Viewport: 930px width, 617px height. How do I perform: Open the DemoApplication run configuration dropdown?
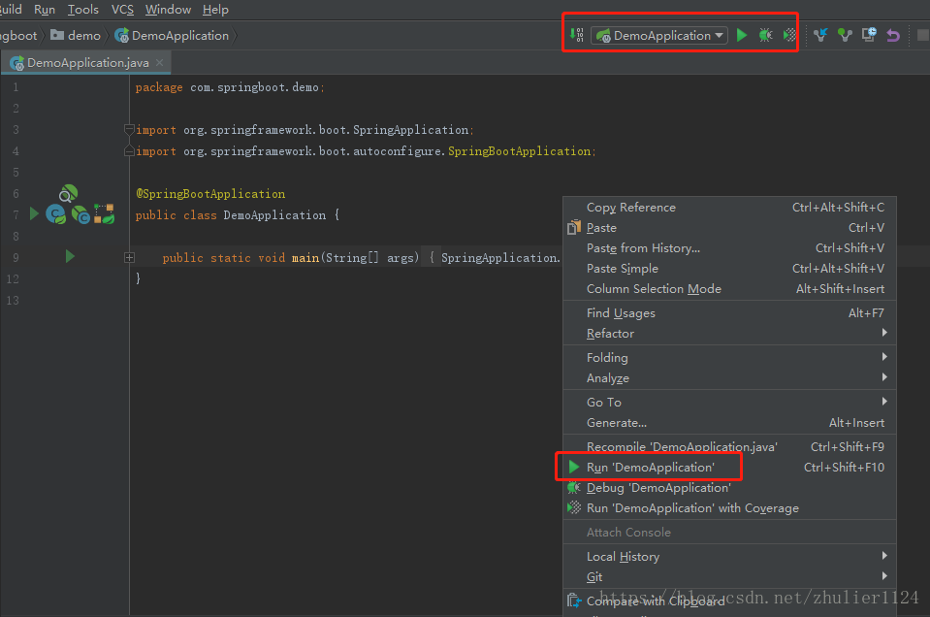point(659,36)
